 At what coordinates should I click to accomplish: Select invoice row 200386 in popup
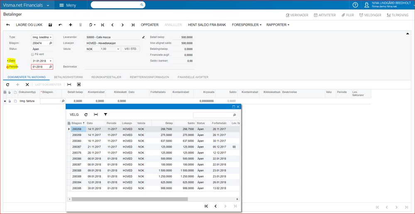154,159
